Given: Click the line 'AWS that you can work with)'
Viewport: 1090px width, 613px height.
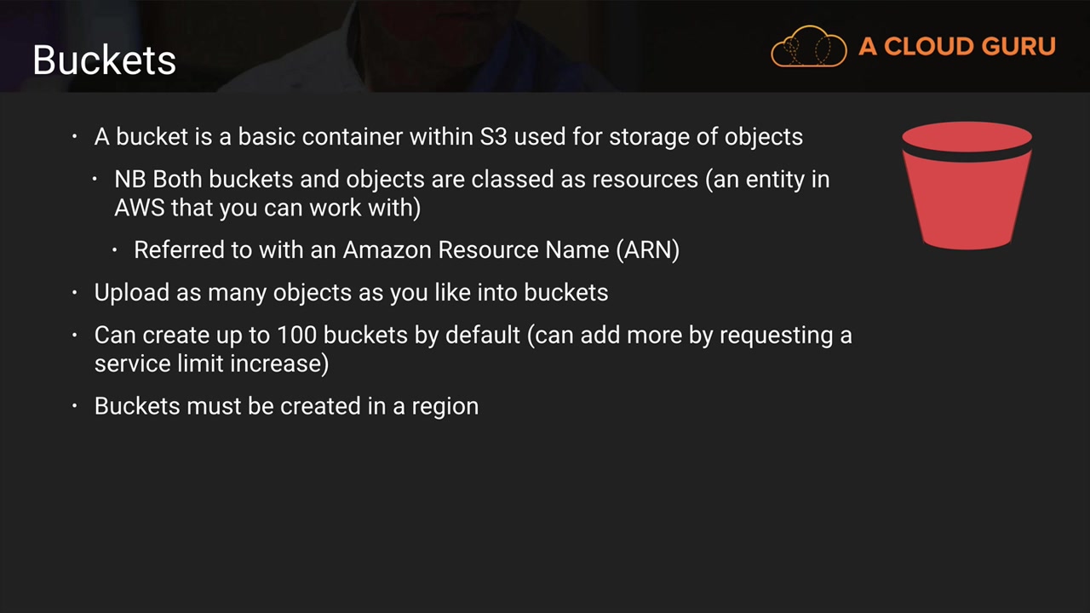Looking at the screenshot, I should pyautogui.click(x=267, y=207).
